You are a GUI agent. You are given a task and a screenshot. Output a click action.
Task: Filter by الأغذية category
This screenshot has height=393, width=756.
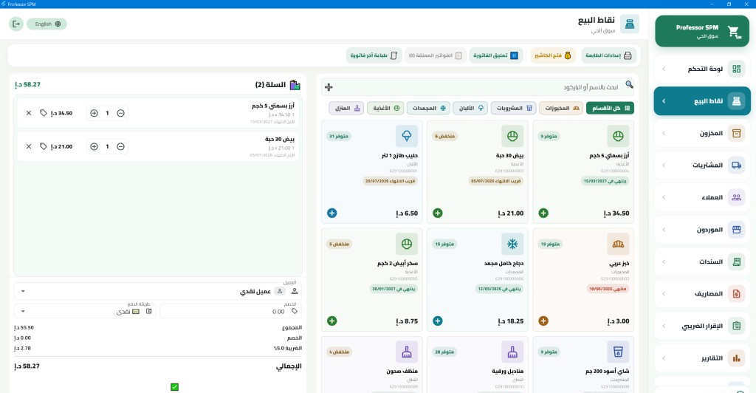[x=385, y=108]
